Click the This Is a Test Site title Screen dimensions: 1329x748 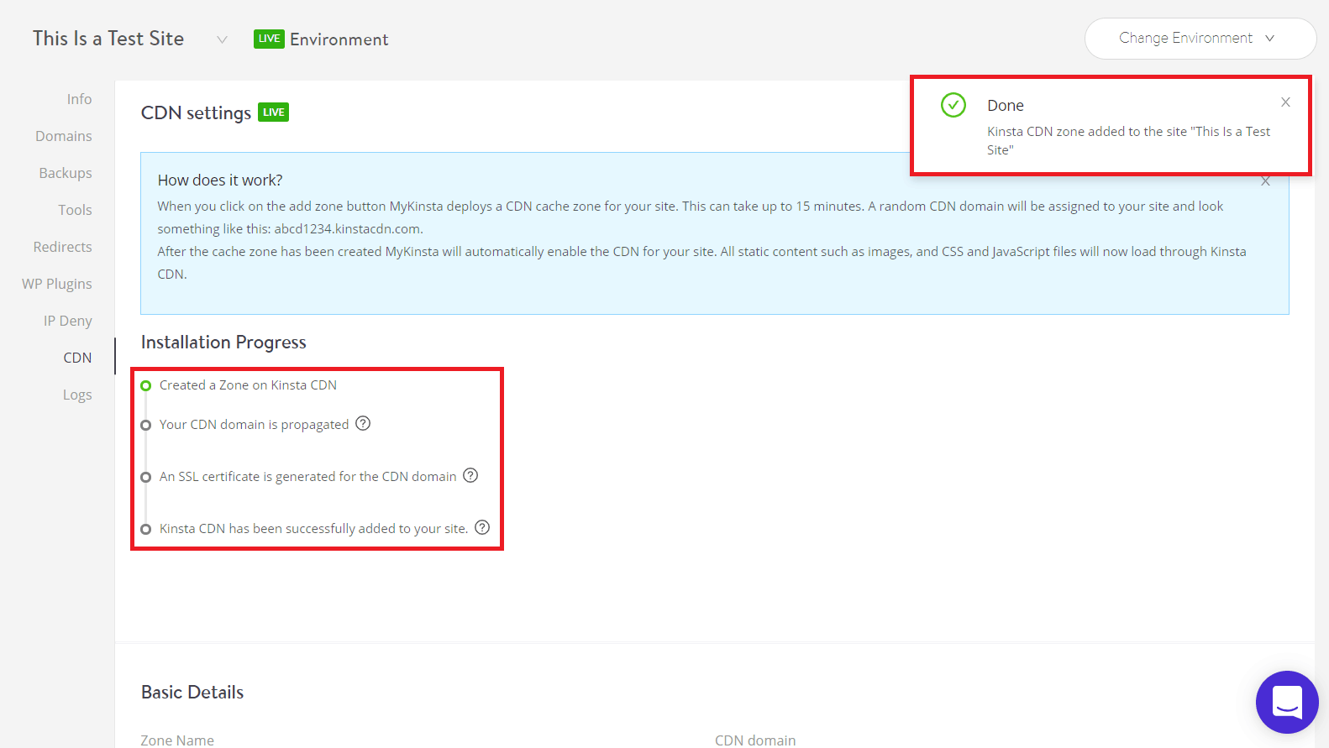point(108,39)
